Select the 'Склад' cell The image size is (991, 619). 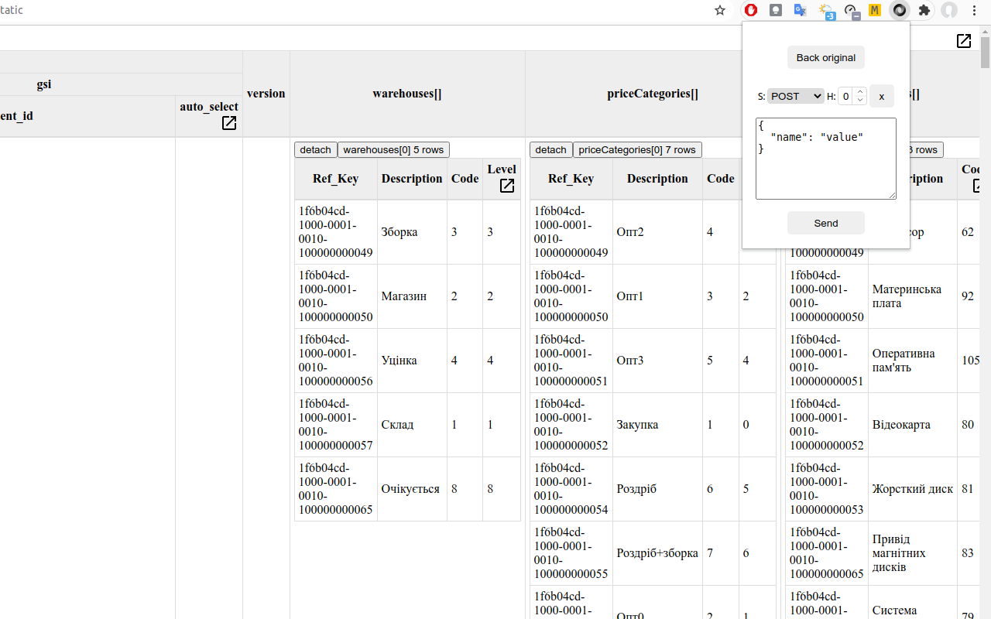412,425
